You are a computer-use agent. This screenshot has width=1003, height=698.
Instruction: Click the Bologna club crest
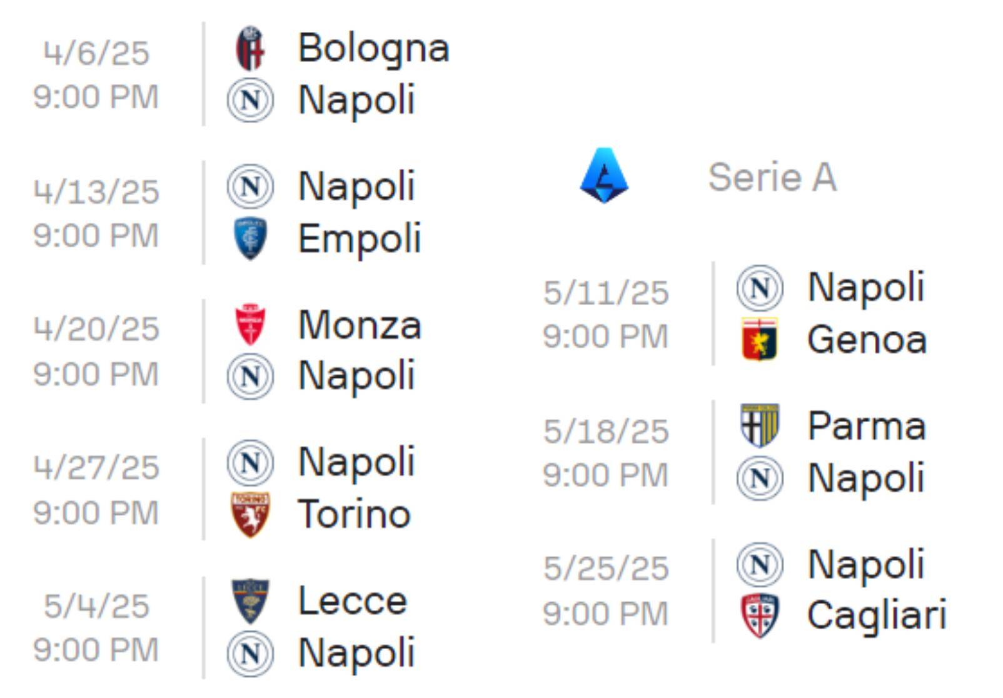click(x=250, y=48)
